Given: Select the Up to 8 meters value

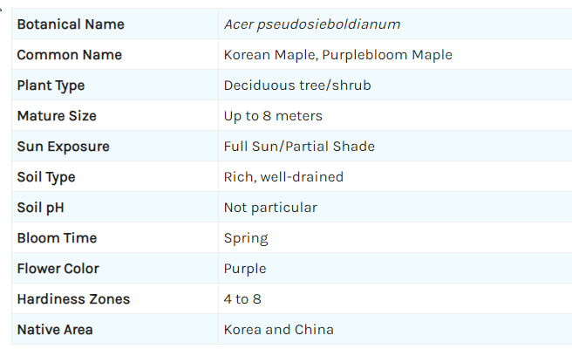Looking at the screenshot, I should tap(273, 116).
